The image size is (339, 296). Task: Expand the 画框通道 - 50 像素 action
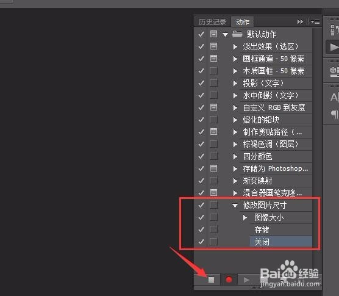click(x=235, y=59)
